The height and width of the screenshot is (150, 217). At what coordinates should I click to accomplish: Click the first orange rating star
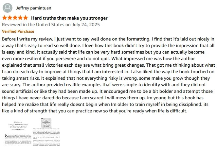point(5,18)
